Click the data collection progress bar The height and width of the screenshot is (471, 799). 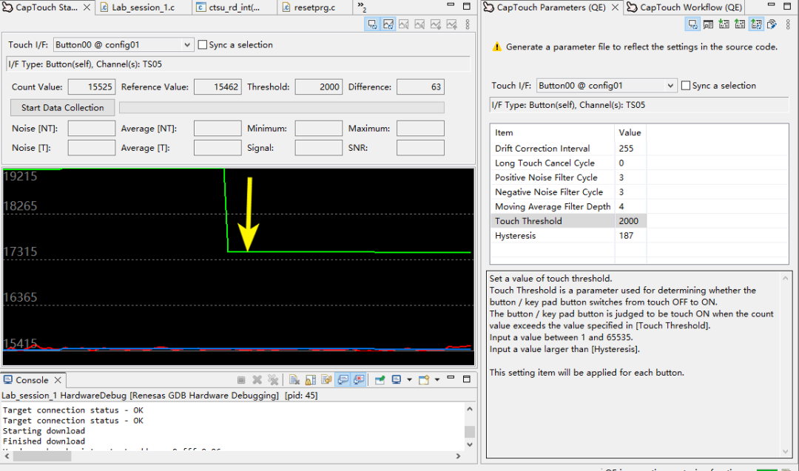[x=282, y=107]
